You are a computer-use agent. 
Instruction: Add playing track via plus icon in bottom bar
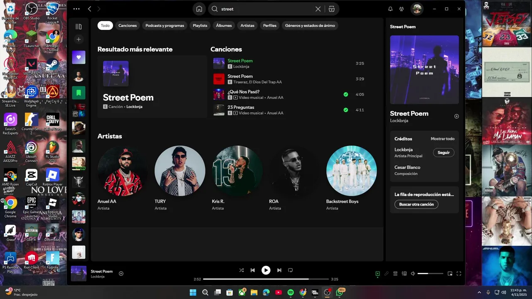click(x=121, y=273)
